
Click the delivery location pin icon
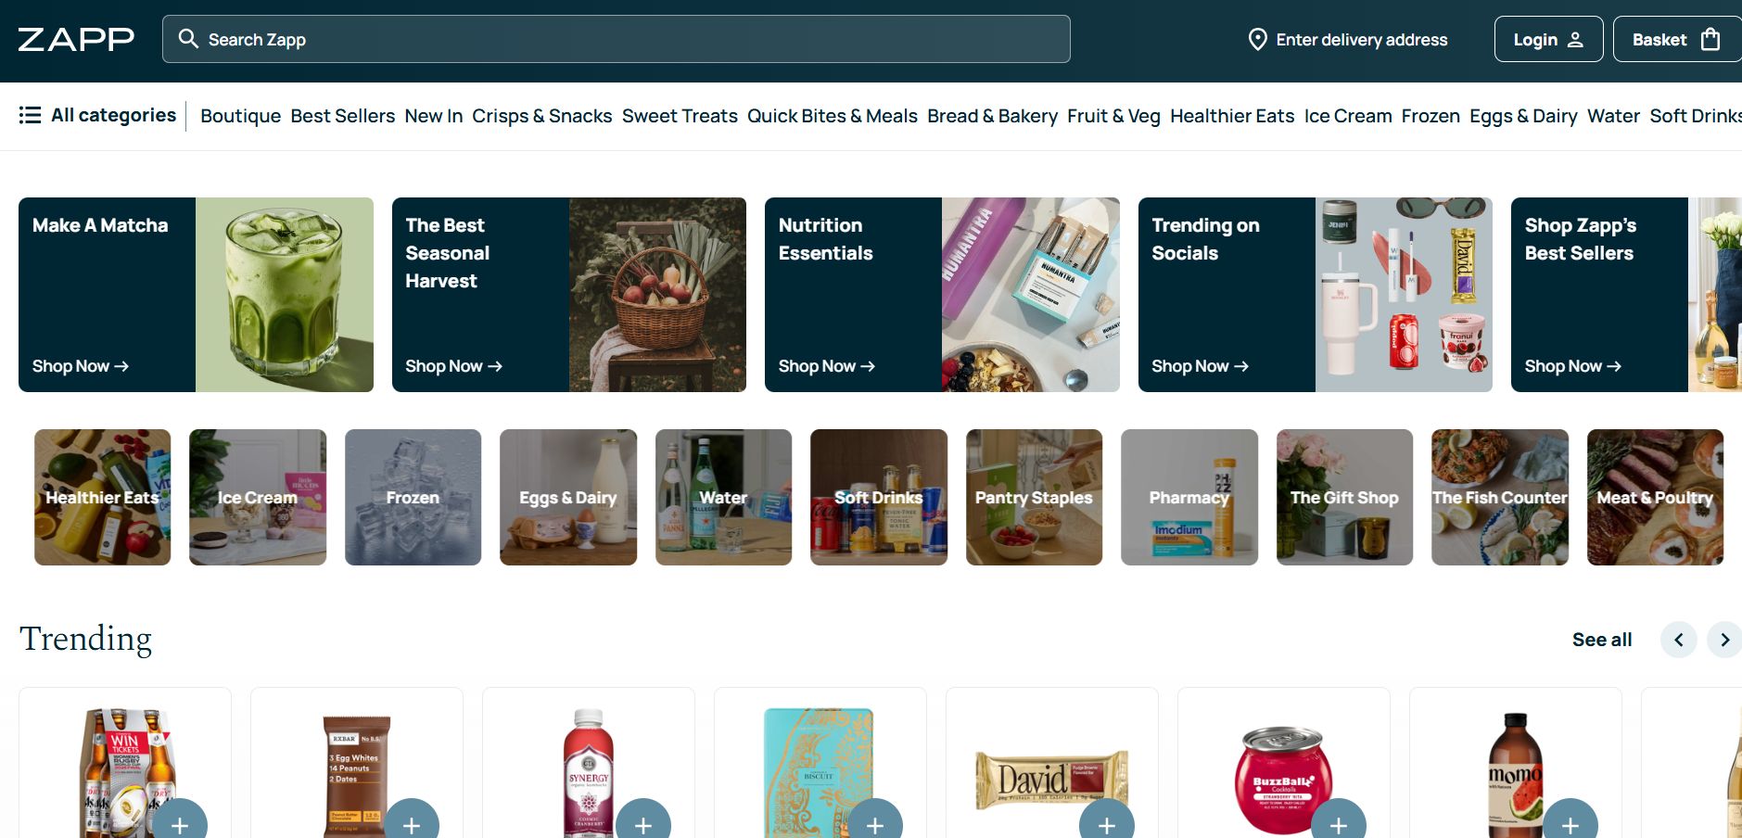tap(1257, 39)
